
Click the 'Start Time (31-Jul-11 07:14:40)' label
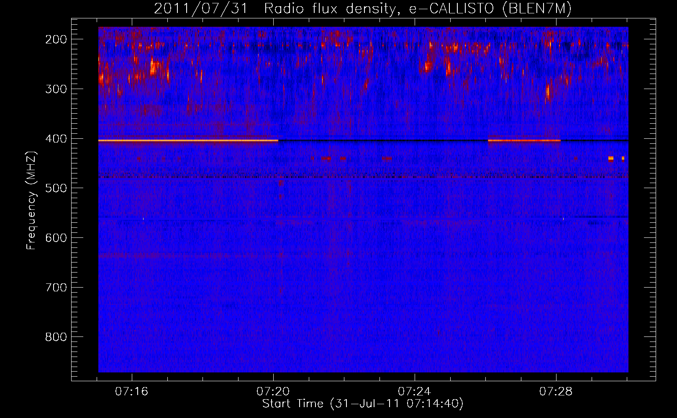[363, 404]
